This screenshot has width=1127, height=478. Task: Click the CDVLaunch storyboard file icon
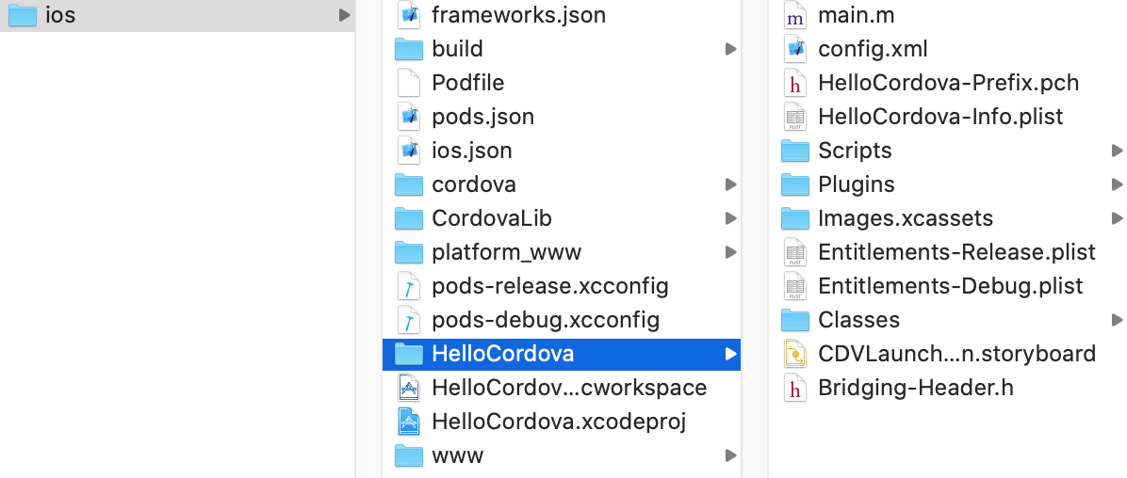pos(795,354)
